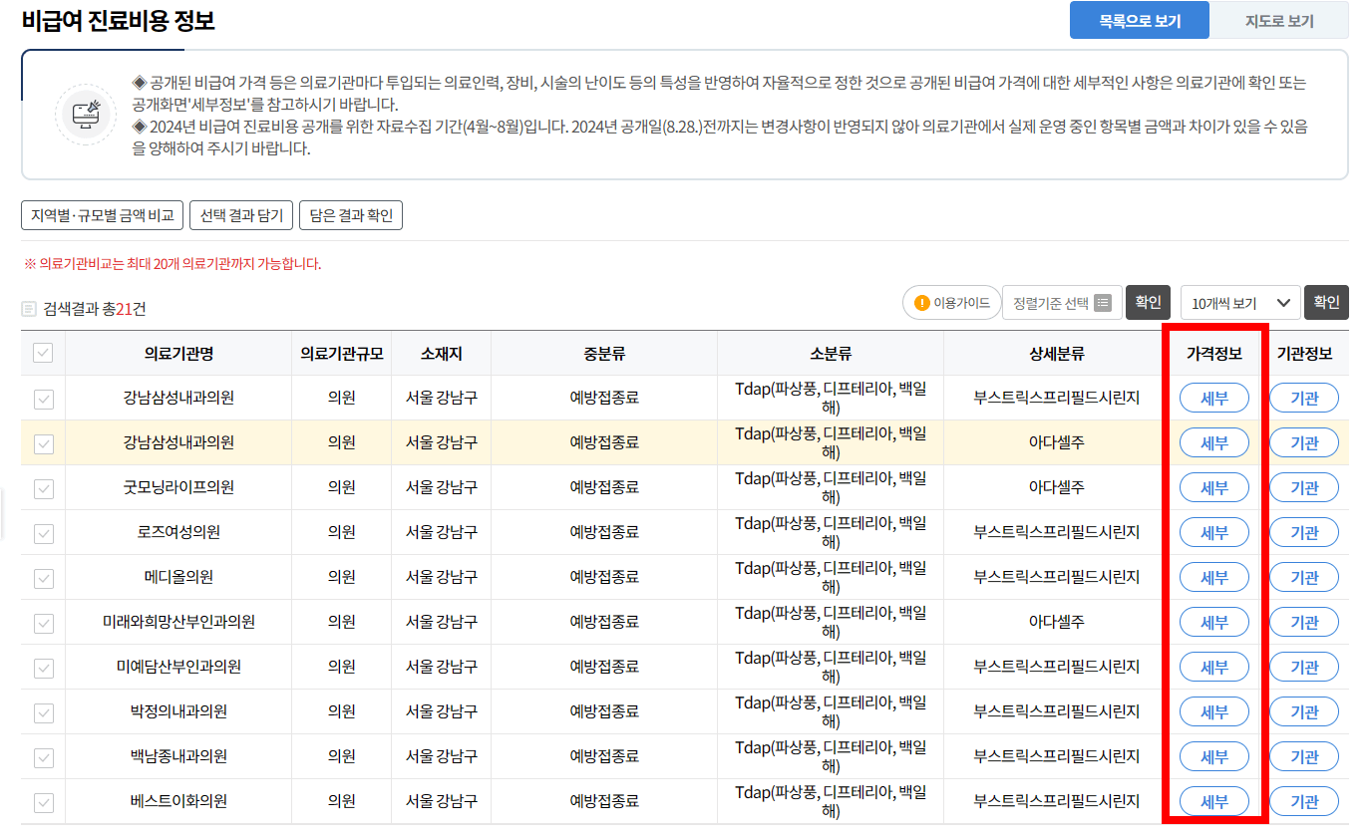Click the 메디올의원 name cell

[x=178, y=577]
